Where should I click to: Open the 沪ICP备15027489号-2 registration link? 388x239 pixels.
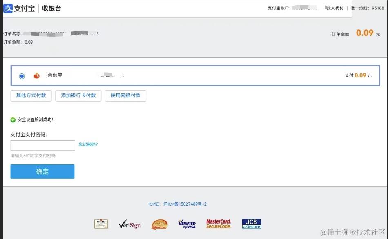[185, 204]
